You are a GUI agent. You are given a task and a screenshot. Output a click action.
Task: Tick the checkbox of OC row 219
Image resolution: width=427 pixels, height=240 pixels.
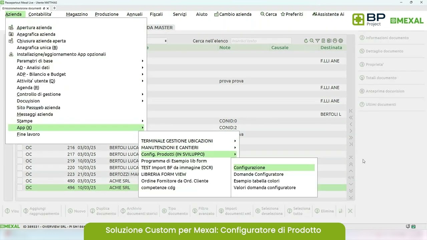(20, 161)
